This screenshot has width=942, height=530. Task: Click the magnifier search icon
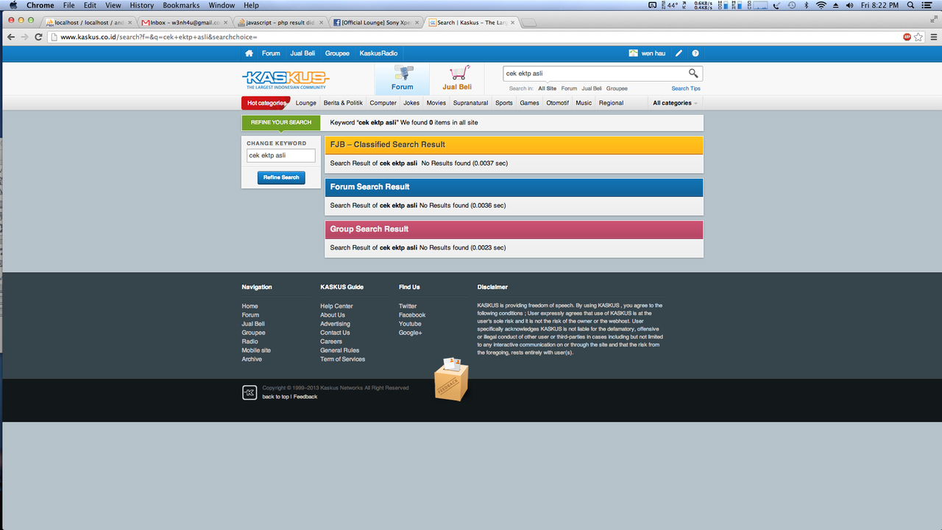click(x=693, y=73)
